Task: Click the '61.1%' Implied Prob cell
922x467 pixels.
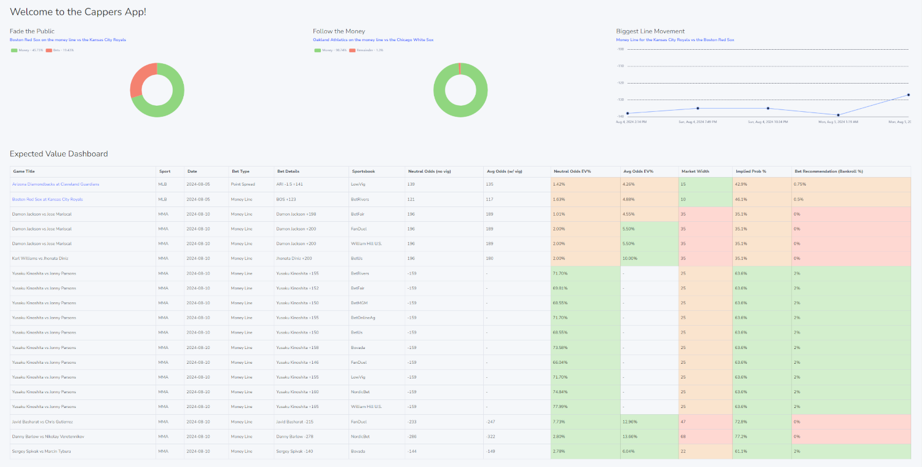Action: pyautogui.click(x=762, y=451)
